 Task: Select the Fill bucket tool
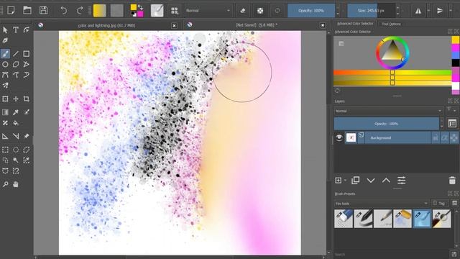pos(16,123)
